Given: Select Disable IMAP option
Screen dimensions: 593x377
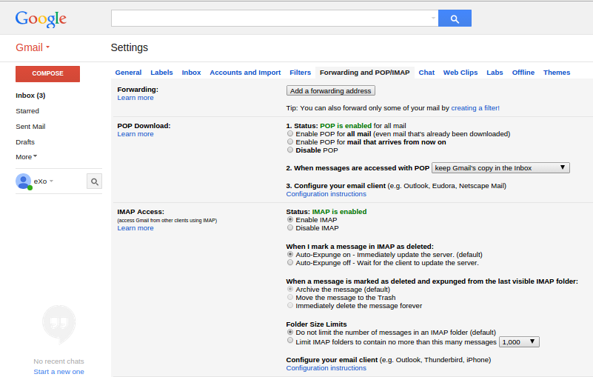Looking at the screenshot, I should point(290,228).
